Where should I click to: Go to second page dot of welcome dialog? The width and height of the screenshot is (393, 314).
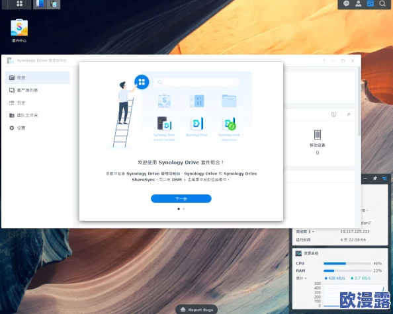coord(184,209)
